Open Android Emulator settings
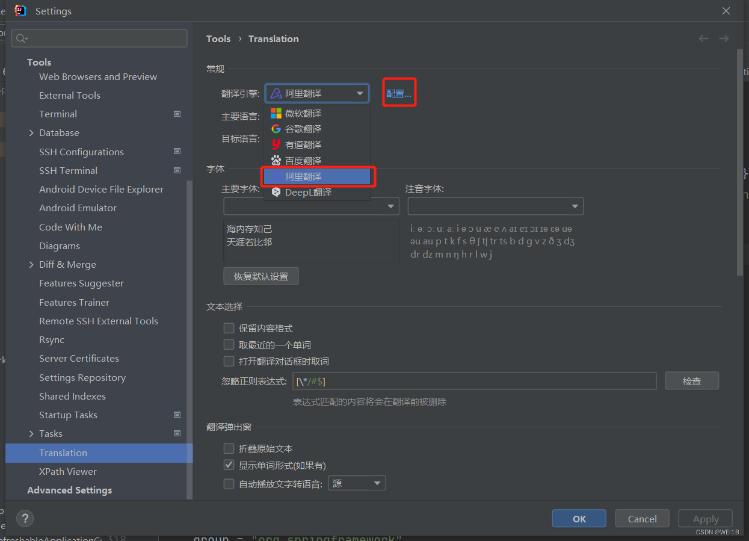 click(x=78, y=208)
